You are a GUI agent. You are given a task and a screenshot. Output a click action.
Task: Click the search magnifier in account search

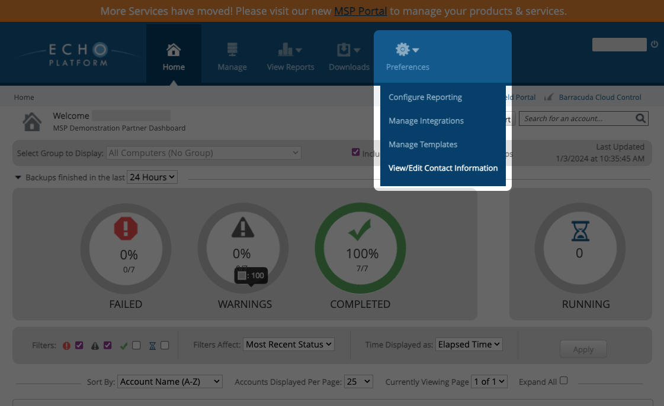coord(640,118)
